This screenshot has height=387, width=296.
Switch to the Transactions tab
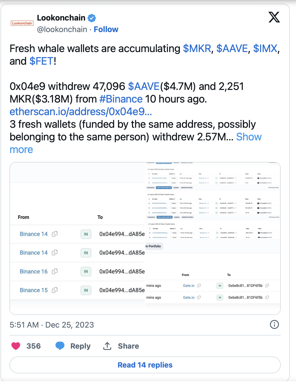[x=150, y=187]
